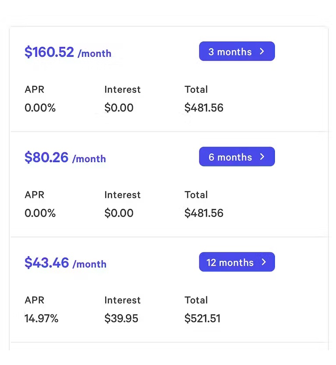Click the $481.56 total in 6-month plan

(204, 213)
